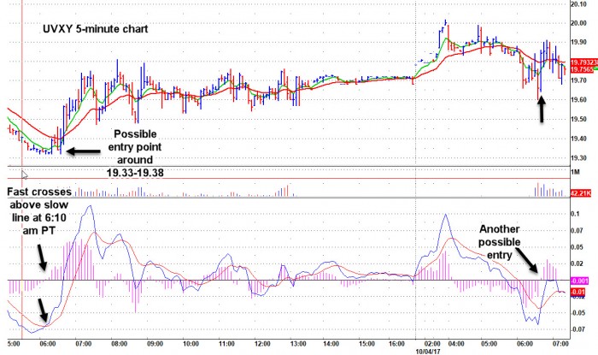
Task: Select the green 19.7565 moving average price tag
Action: (x=583, y=69)
